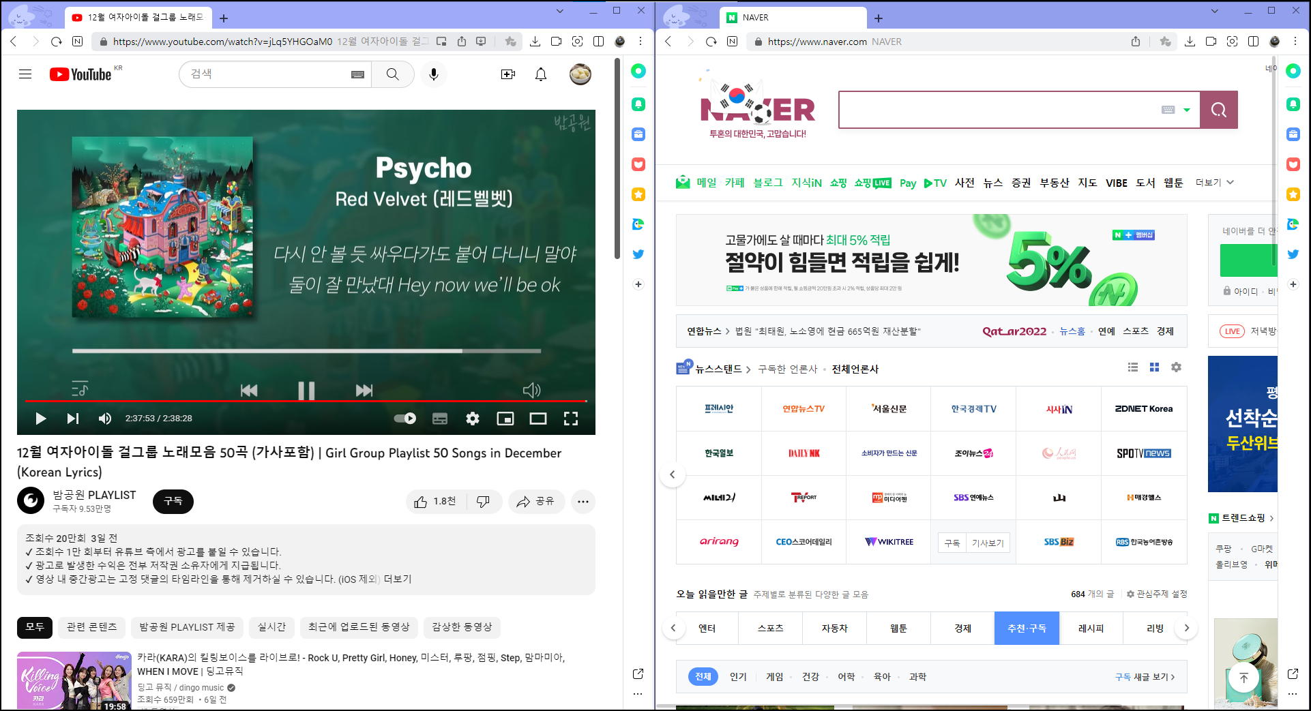Image resolution: width=1311 pixels, height=711 pixels.
Task: Expand Naver search autocomplete dropdown arrow
Action: (x=1187, y=110)
